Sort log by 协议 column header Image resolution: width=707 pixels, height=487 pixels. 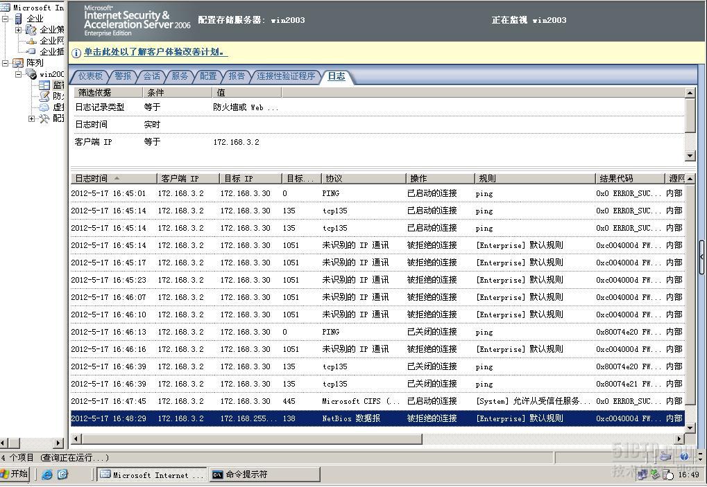[x=364, y=179]
